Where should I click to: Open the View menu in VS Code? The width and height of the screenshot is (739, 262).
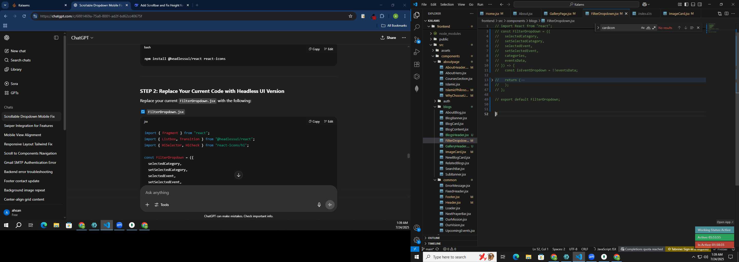[x=461, y=5]
